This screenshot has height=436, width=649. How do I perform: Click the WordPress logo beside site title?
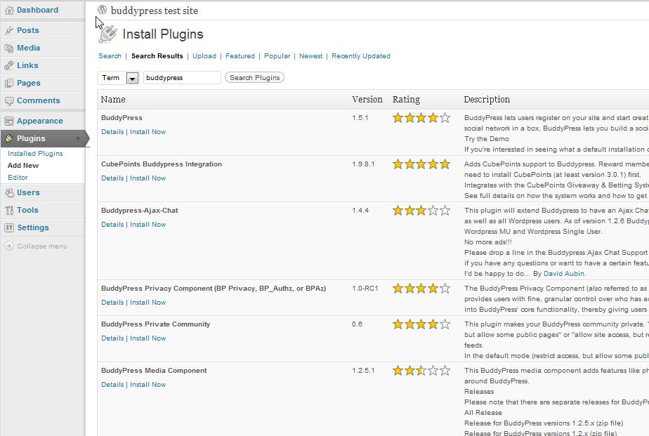coord(103,11)
